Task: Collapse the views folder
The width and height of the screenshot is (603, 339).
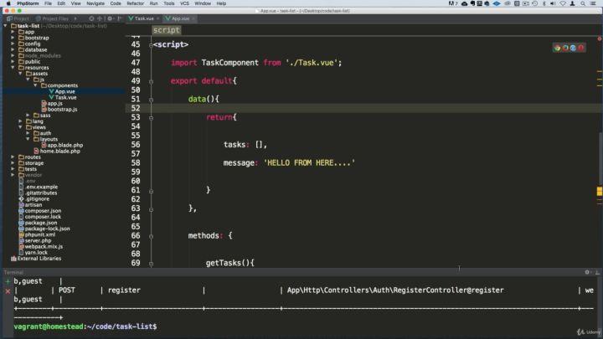Action: click(x=21, y=127)
